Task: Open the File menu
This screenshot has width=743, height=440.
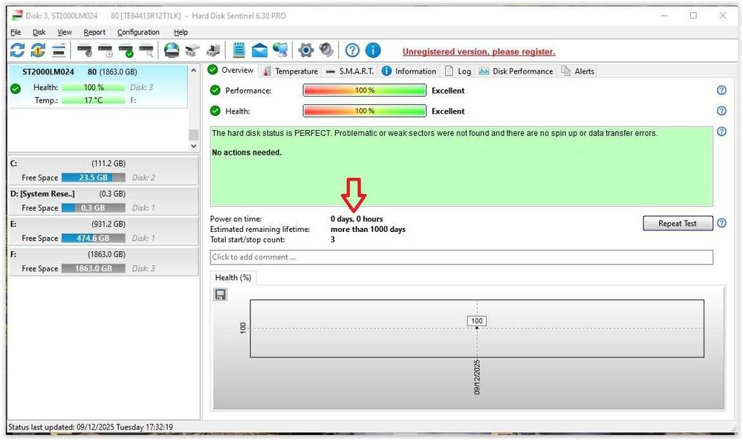Action: (x=16, y=32)
